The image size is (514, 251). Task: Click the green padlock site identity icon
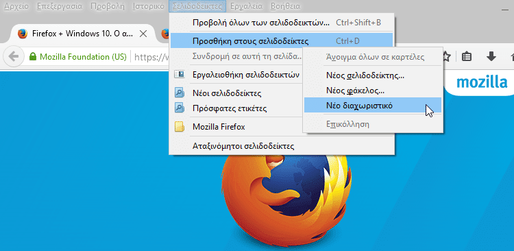click(x=32, y=57)
